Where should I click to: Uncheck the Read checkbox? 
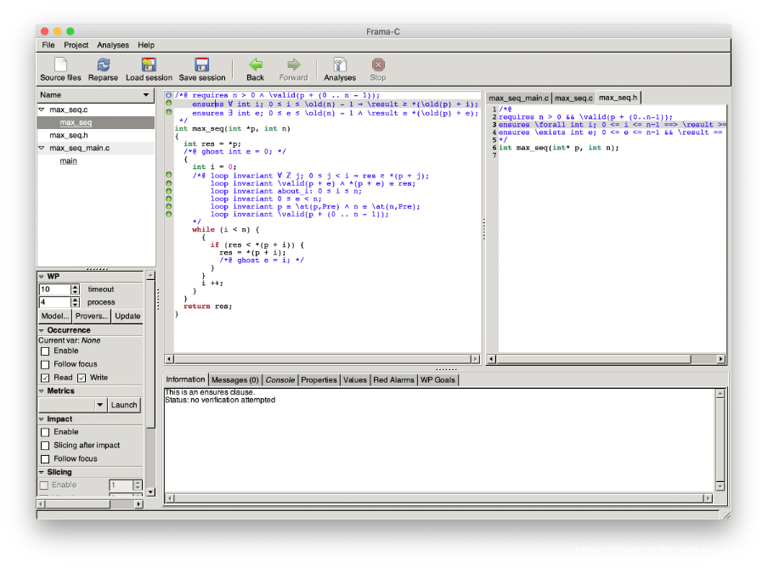[x=45, y=378]
